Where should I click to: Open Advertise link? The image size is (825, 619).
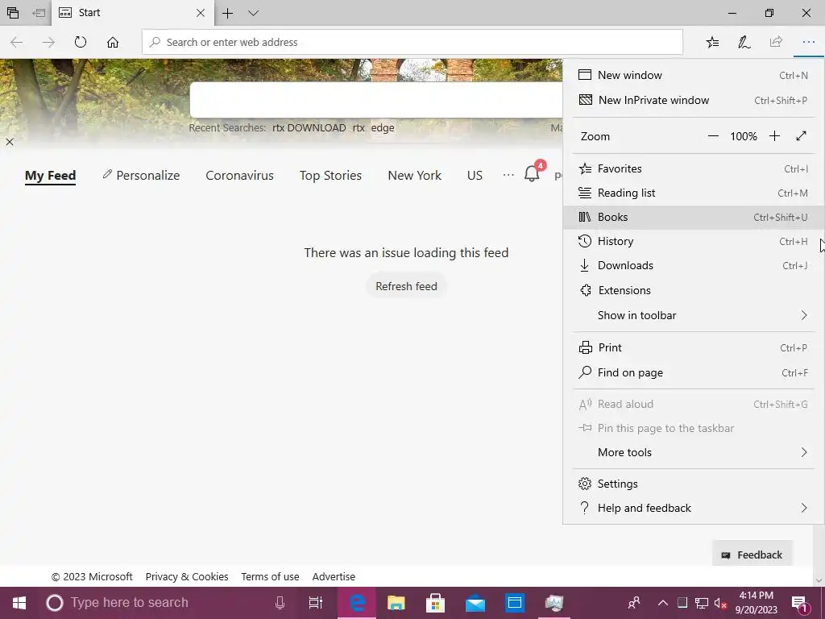click(x=334, y=577)
